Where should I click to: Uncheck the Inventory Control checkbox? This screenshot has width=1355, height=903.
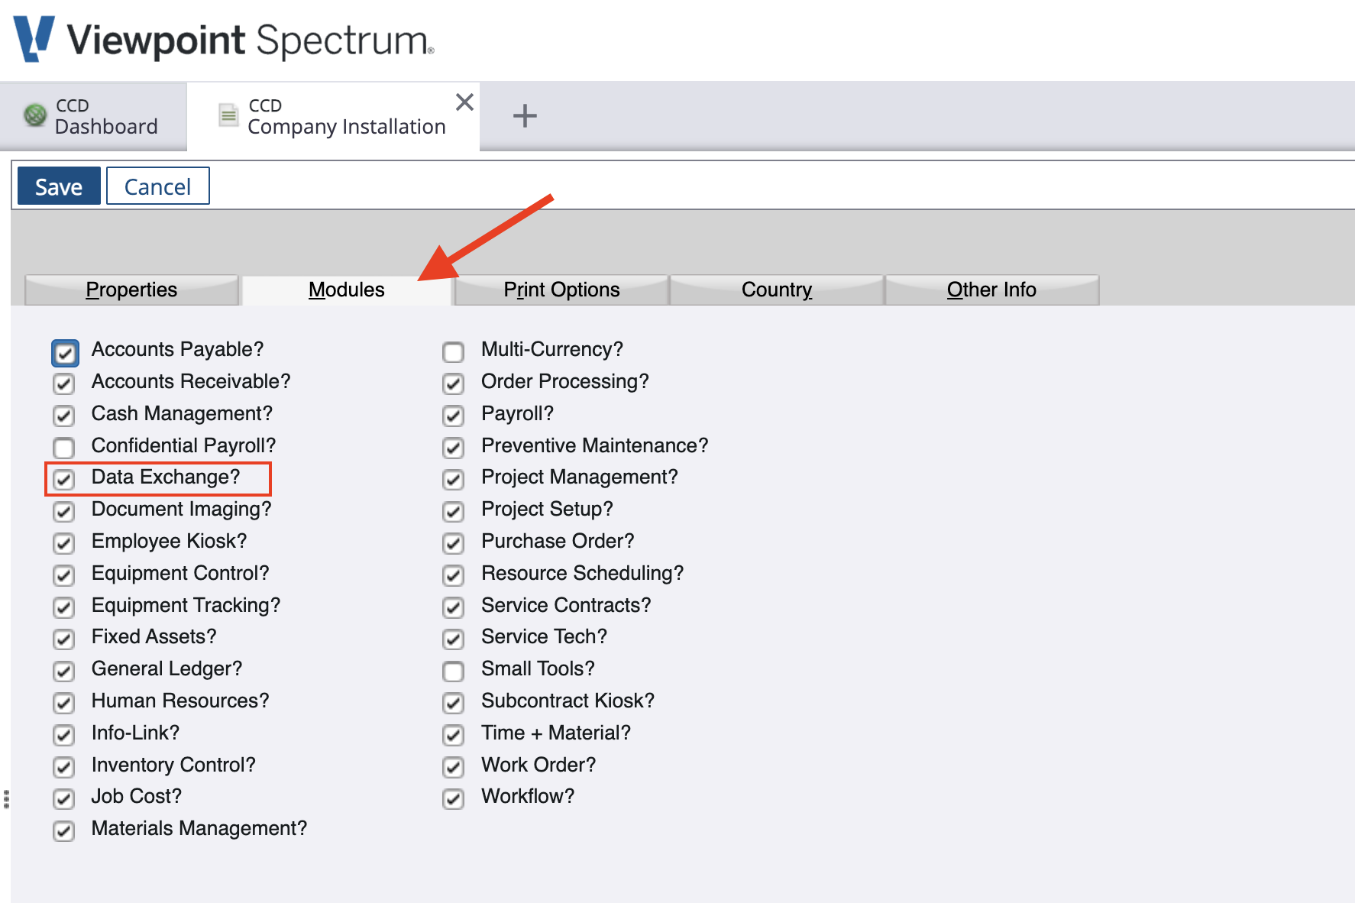(64, 767)
